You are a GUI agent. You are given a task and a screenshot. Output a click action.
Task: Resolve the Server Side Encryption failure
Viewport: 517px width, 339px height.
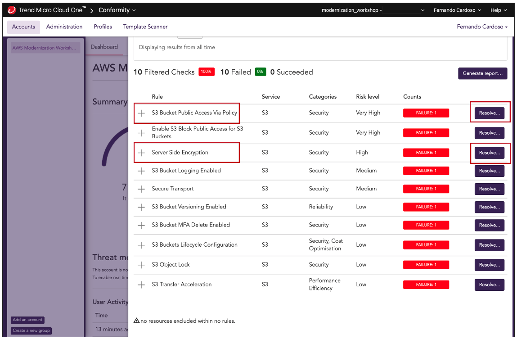tap(489, 153)
